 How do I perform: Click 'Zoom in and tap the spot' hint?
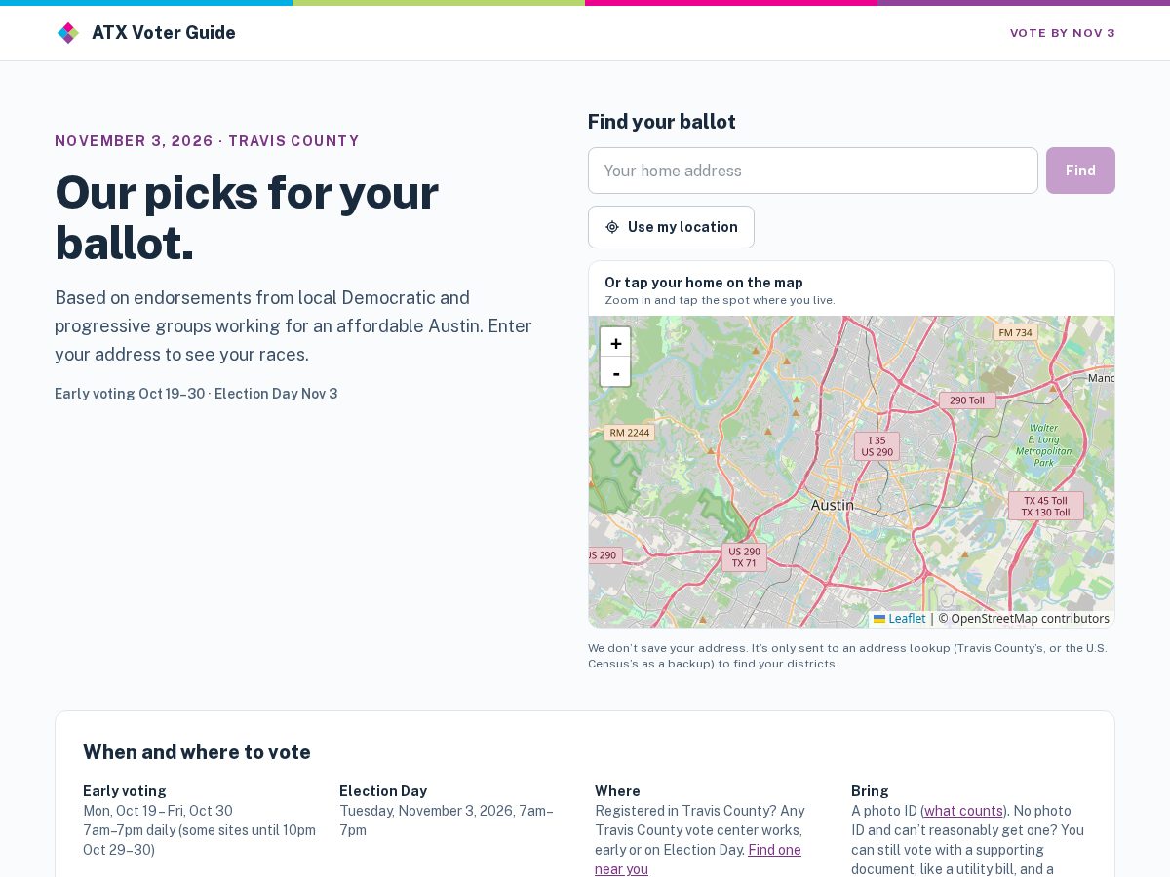pos(720,300)
